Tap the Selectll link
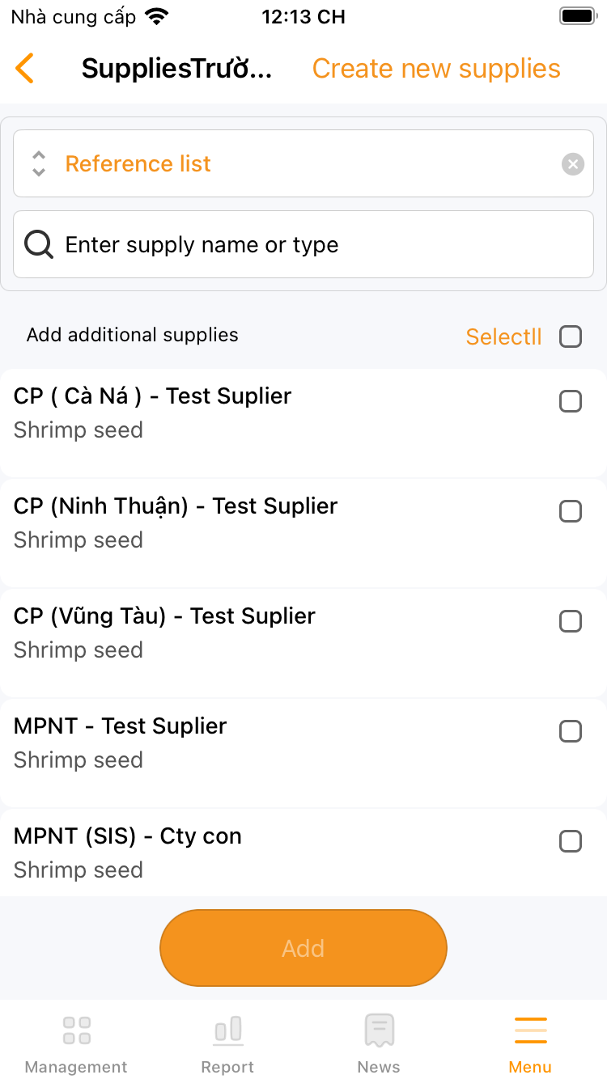Viewport: 607px width, 1079px height. point(503,336)
